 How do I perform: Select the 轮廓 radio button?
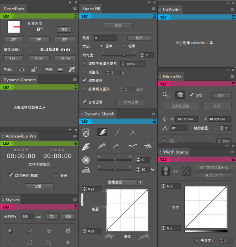point(124,46)
